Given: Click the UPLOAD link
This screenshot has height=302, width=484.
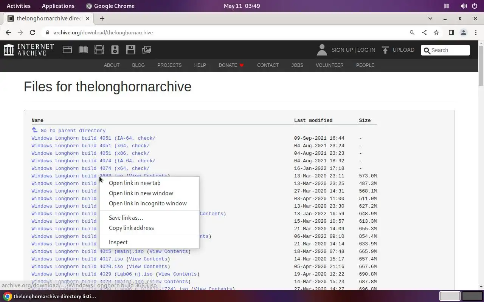Looking at the screenshot, I should pyautogui.click(x=403, y=50).
